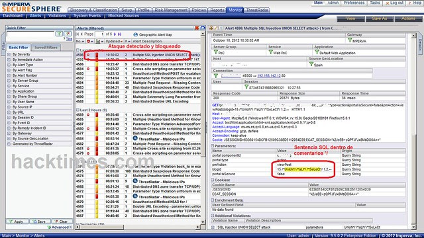Collapse the Last 2 Hours alert group

pos(78,110)
